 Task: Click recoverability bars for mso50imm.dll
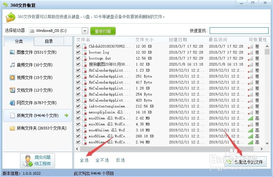pos(250,136)
